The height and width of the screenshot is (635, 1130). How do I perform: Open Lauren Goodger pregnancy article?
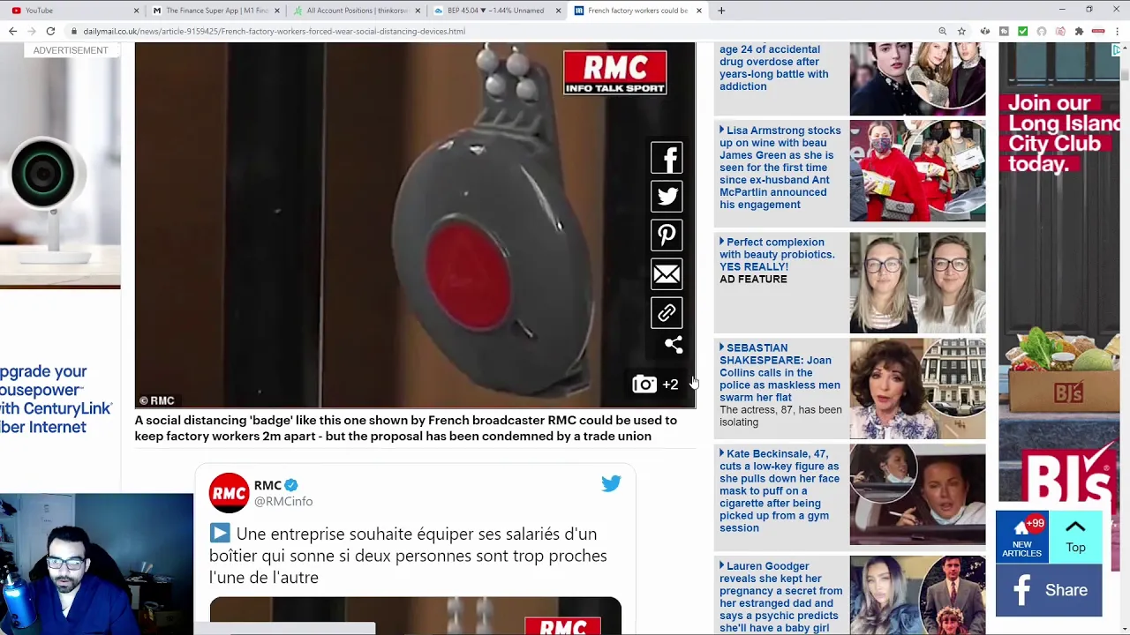(781, 597)
